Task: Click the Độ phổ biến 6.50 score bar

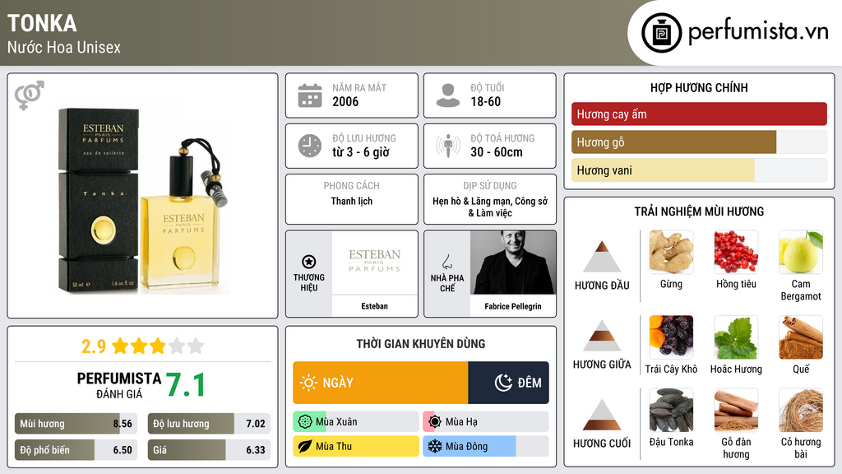Action: pos(76,450)
